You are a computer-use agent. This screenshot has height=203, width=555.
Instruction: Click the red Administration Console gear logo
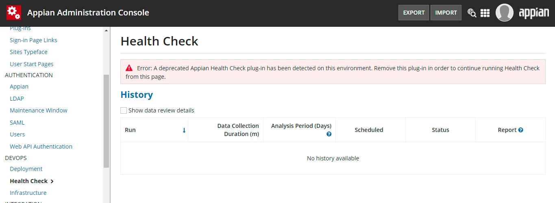13,13
